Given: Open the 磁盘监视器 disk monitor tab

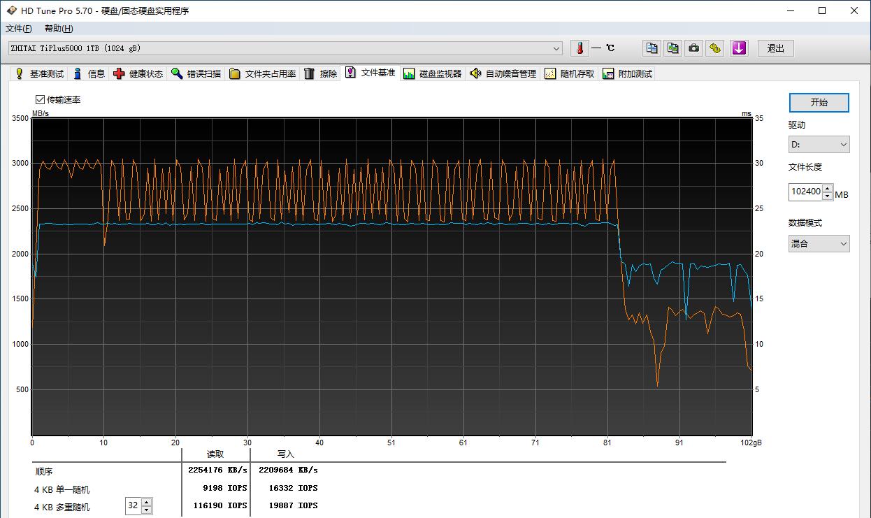Looking at the screenshot, I should pyautogui.click(x=433, y=74).
